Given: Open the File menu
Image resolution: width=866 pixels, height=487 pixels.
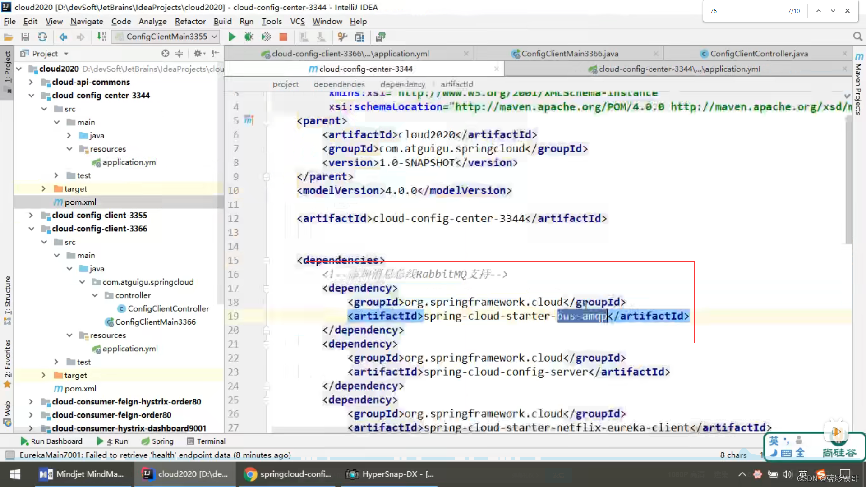Looking at the screenshot, I should point(9,21).
